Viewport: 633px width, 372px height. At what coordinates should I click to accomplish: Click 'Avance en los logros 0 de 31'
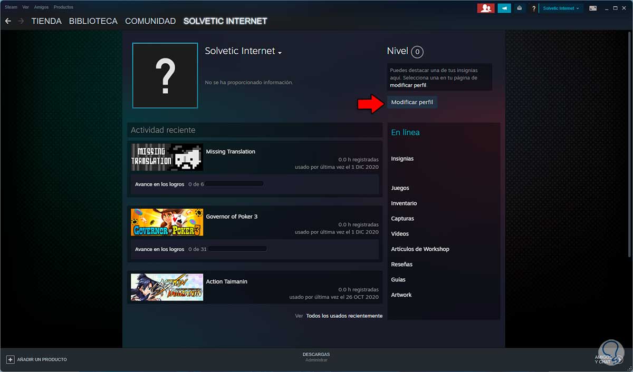[x=171, y=249]
